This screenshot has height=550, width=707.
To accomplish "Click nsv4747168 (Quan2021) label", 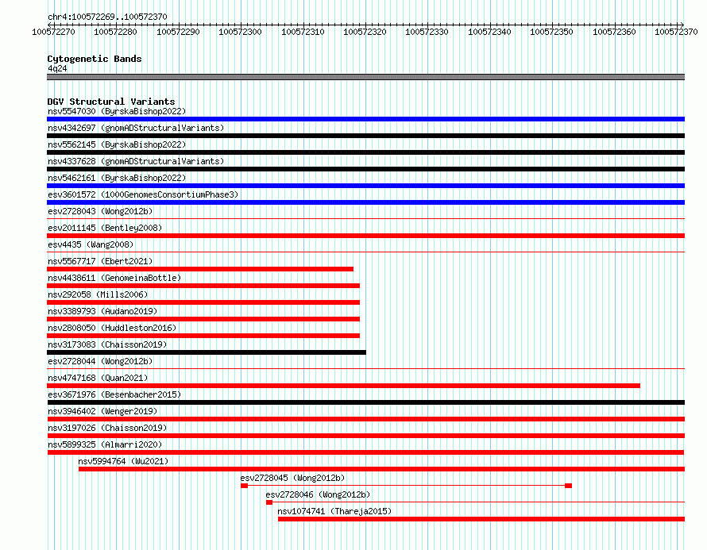I will point(98,378).
